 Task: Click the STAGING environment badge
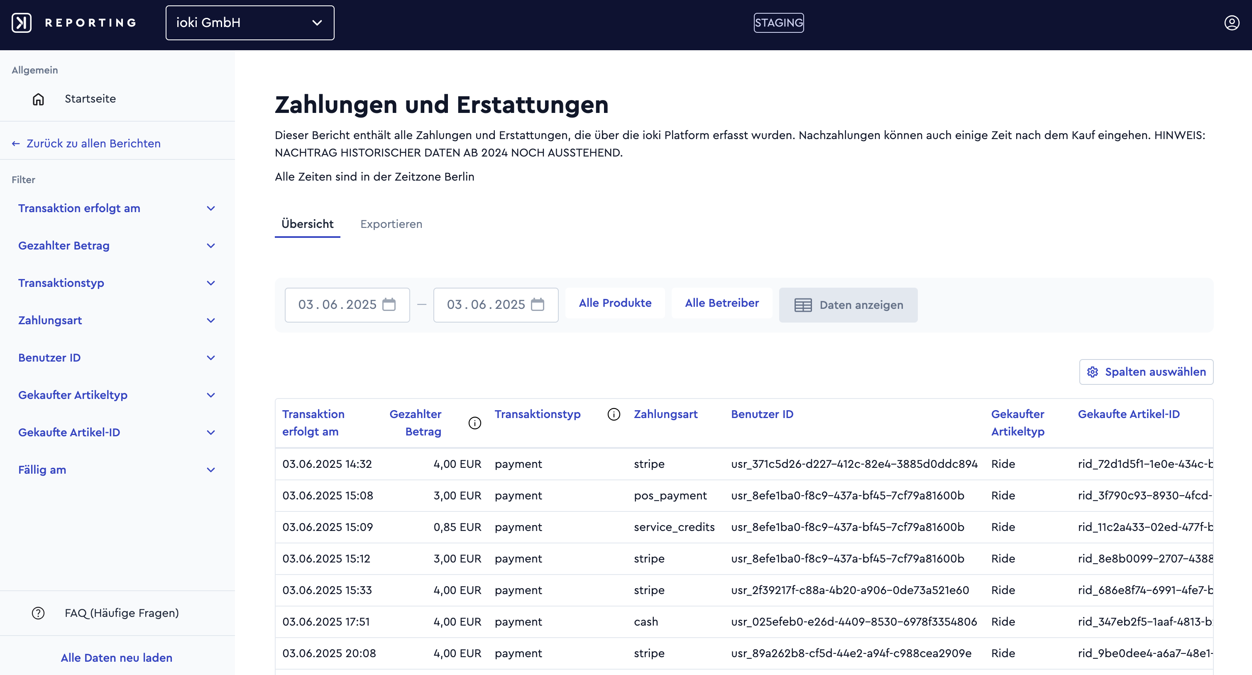[779, 23]
